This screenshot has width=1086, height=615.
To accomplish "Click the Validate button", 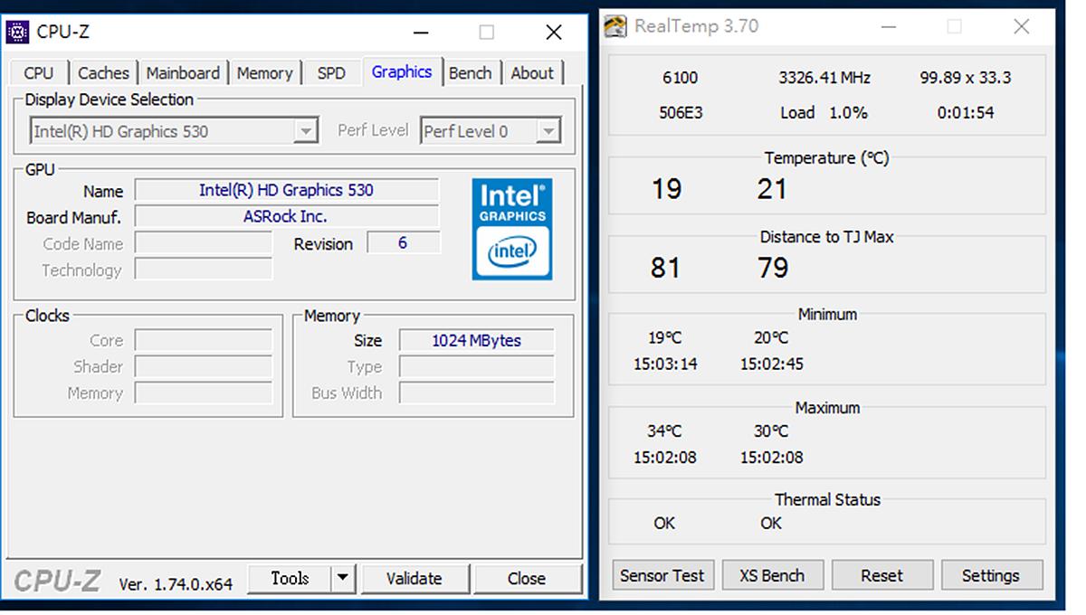I will 414,579.
